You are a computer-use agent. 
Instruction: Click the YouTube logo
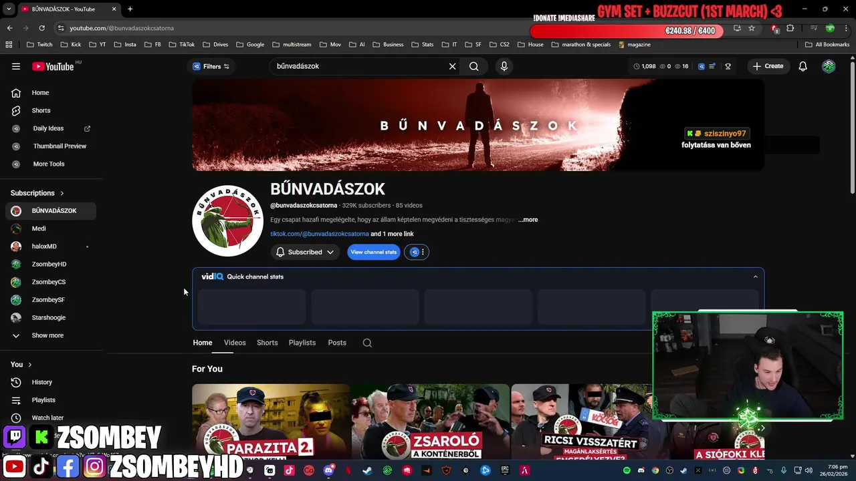pyautogui.click(x=53, y=66)
